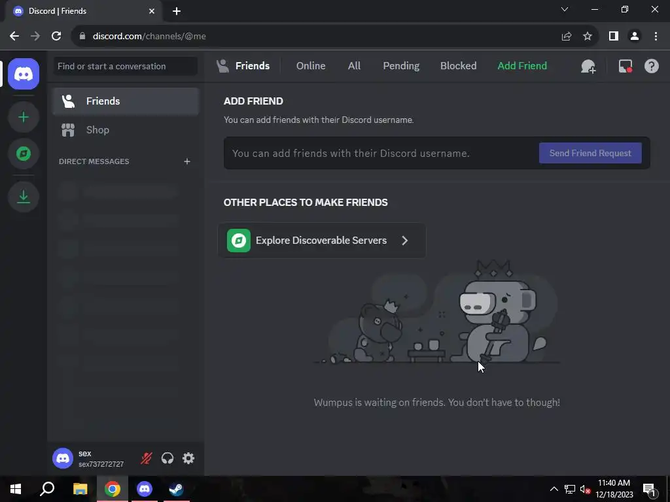This screenshot has height=502, width=670.
Task: Open a new browser tab
Action: [177, 11]
